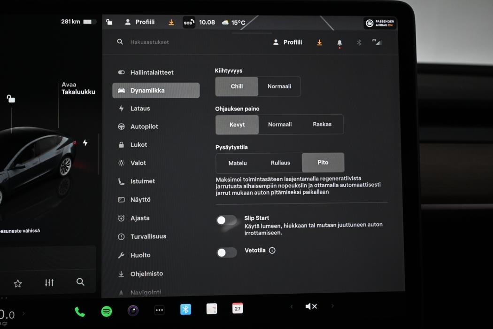Enable the Slip Start toggle
This screenshot has width=493, height=329.
tap(226, 220)
